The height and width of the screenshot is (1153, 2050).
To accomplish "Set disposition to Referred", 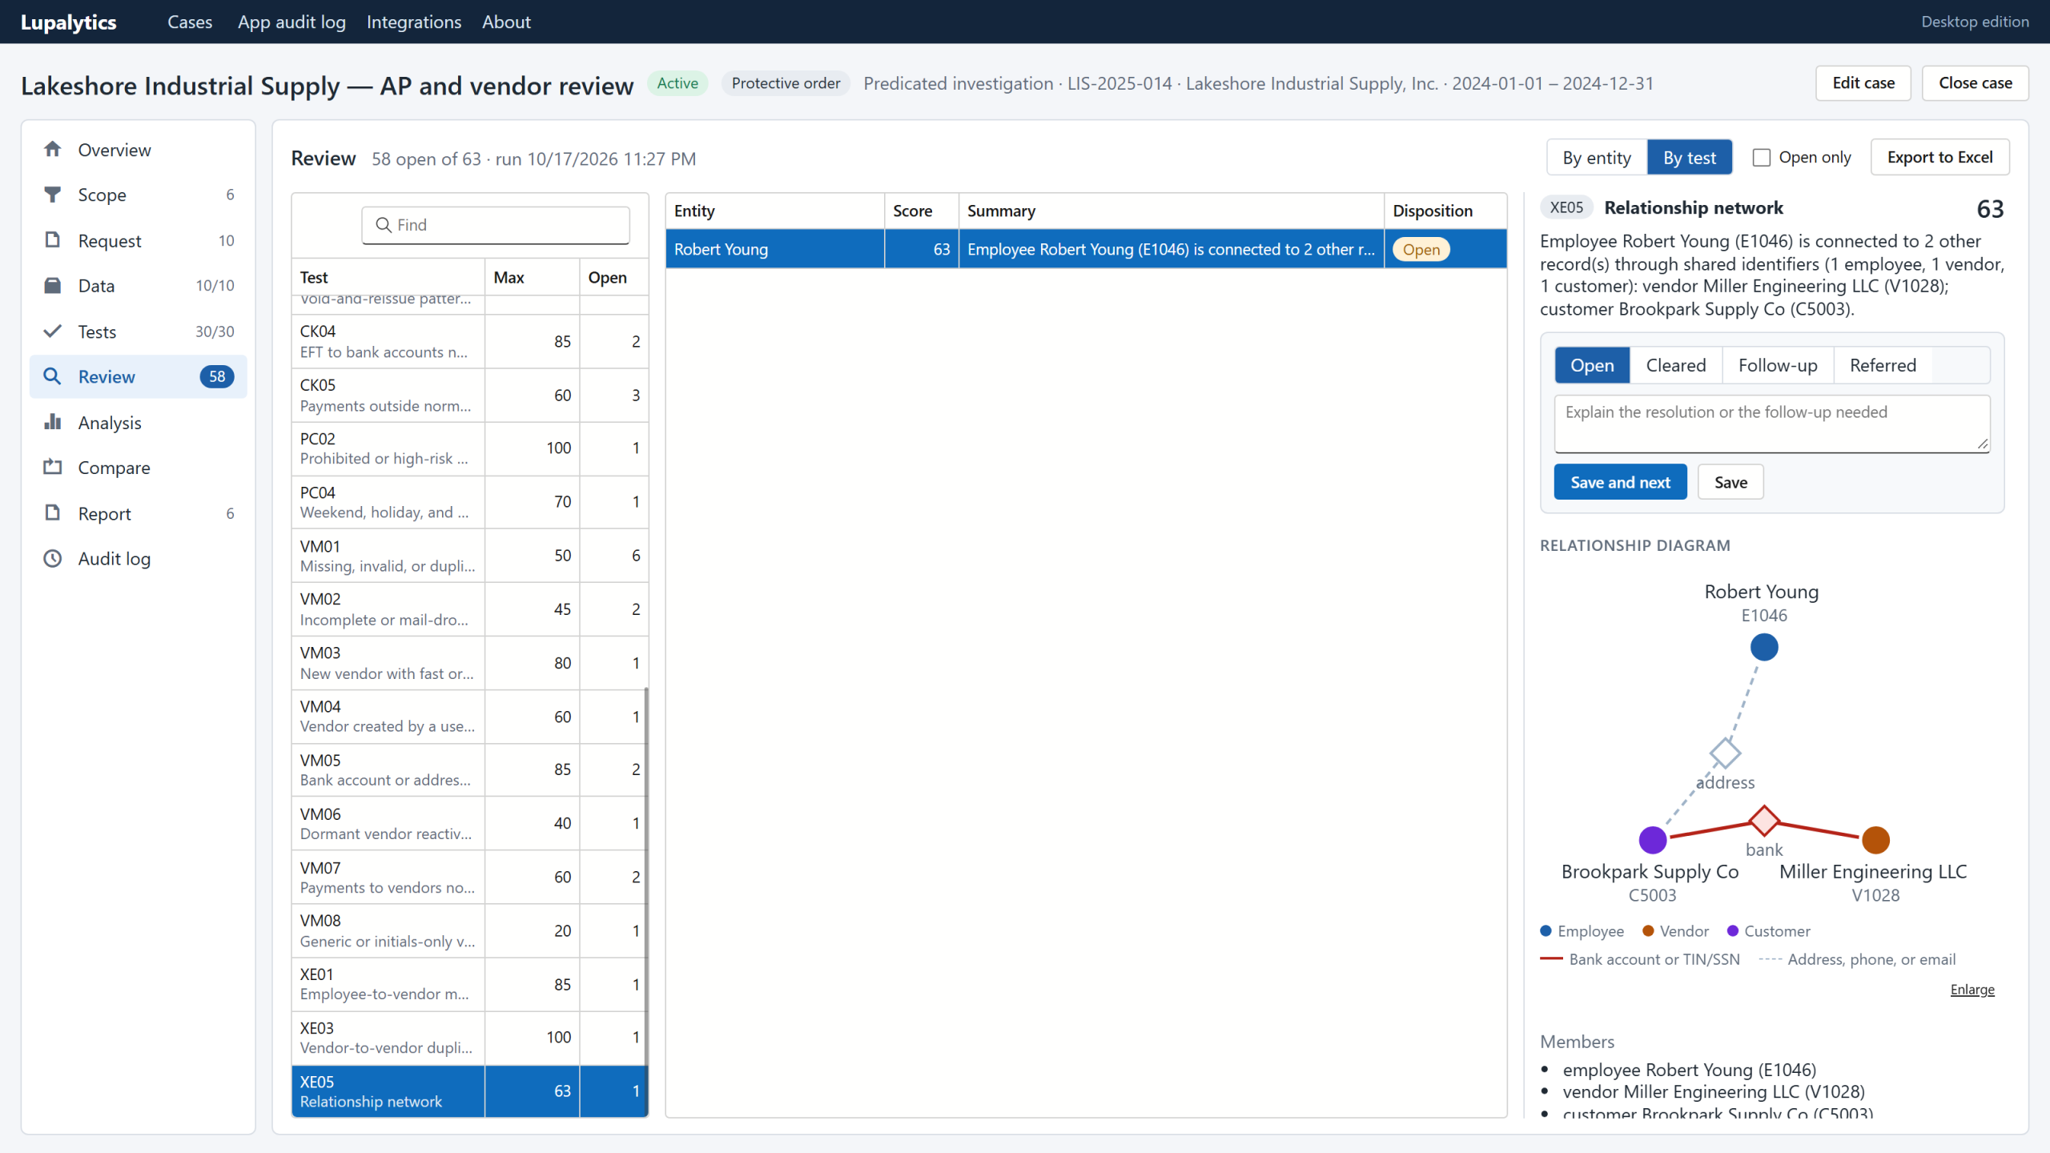I will 1883,365.
